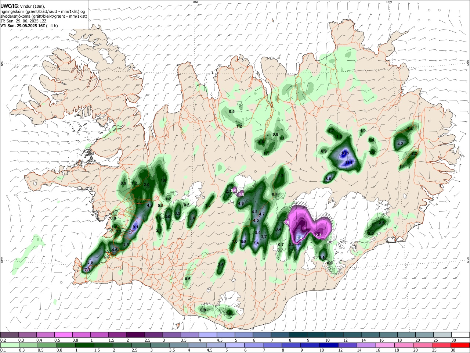Click the dark teal 8–9 snow legend swatch
The image size is (470, 353).
(298, 335)
